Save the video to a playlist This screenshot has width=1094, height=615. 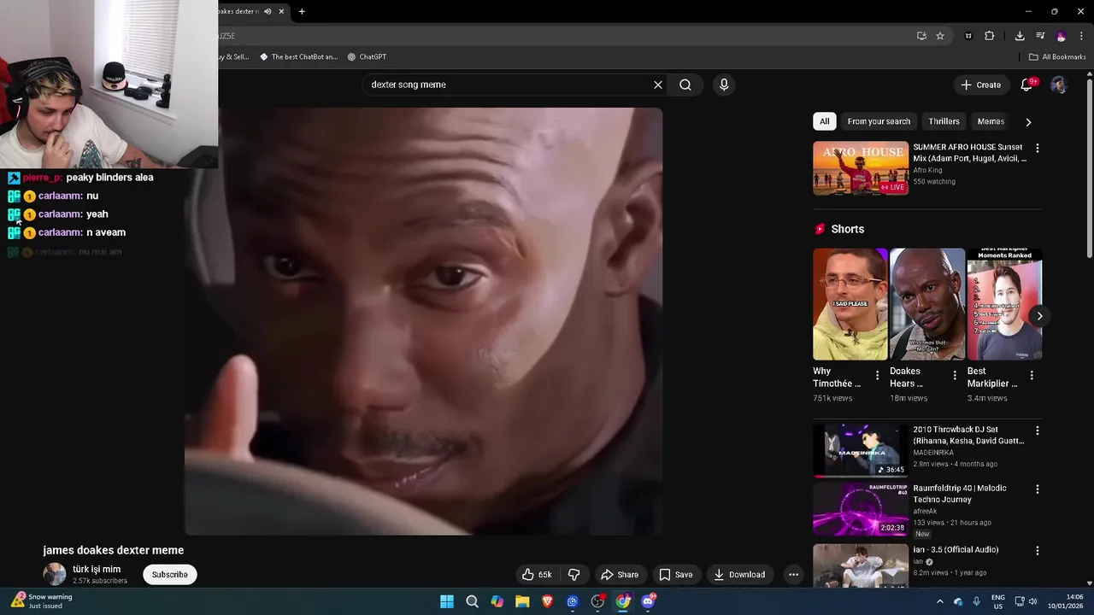pos(676,575)
